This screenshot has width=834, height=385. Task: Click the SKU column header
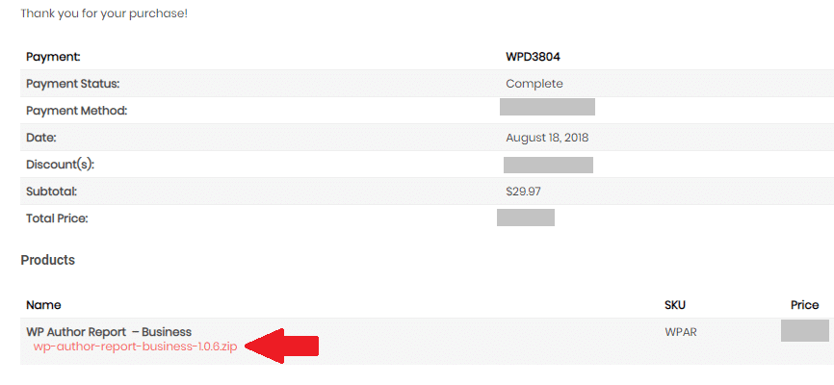[675, 305]
